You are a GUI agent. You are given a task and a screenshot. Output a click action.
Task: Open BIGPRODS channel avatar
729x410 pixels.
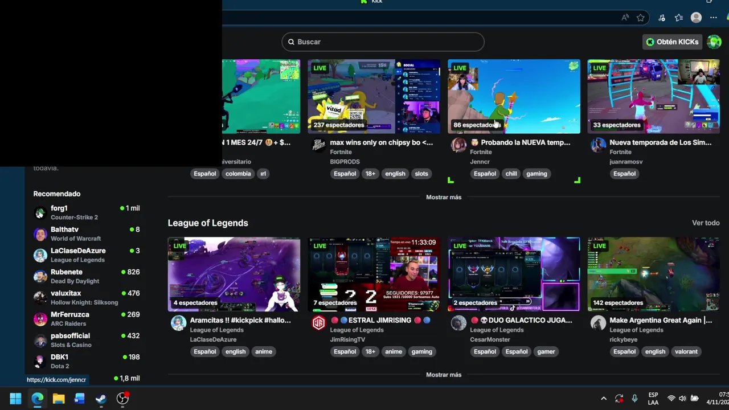pos(319,145)
